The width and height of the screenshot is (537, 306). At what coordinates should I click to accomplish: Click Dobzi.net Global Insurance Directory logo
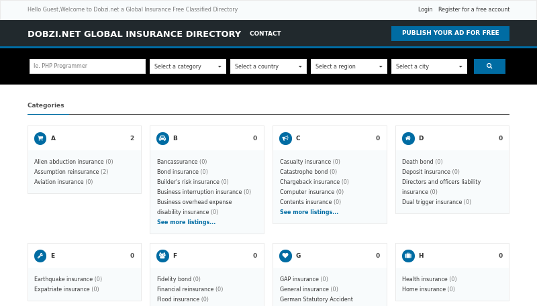[x=134, y=34]
